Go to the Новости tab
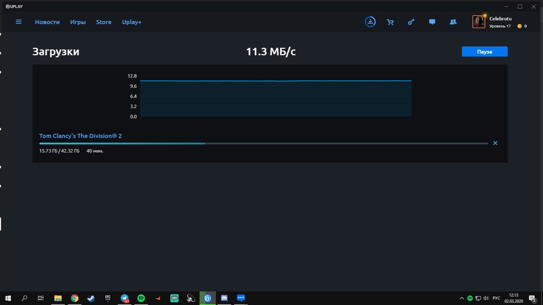 [47, 22]
